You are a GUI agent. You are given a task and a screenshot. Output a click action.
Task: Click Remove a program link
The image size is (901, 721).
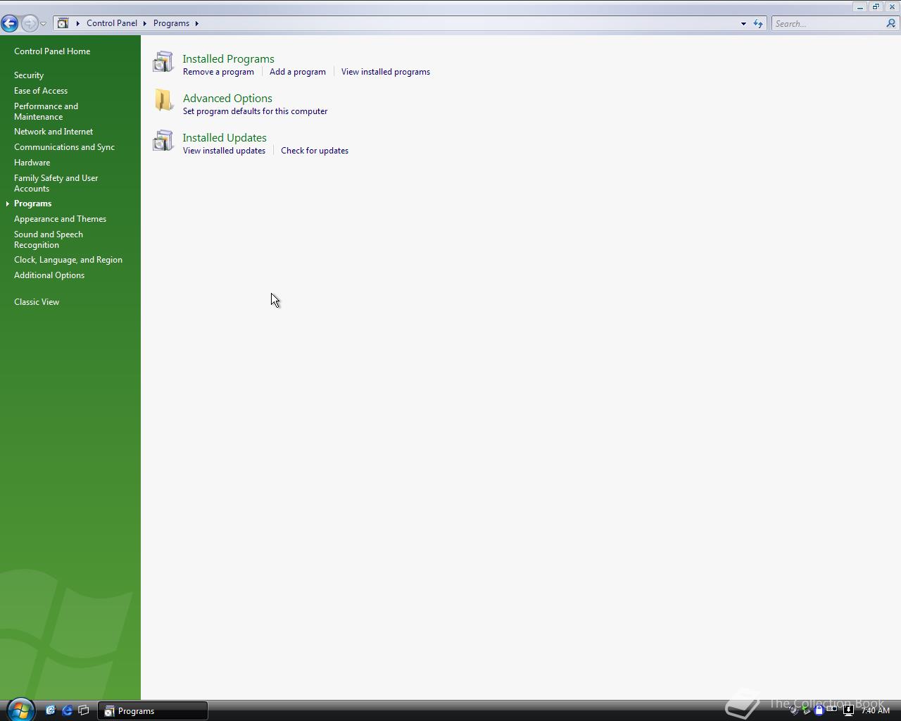tap(218, 72)
